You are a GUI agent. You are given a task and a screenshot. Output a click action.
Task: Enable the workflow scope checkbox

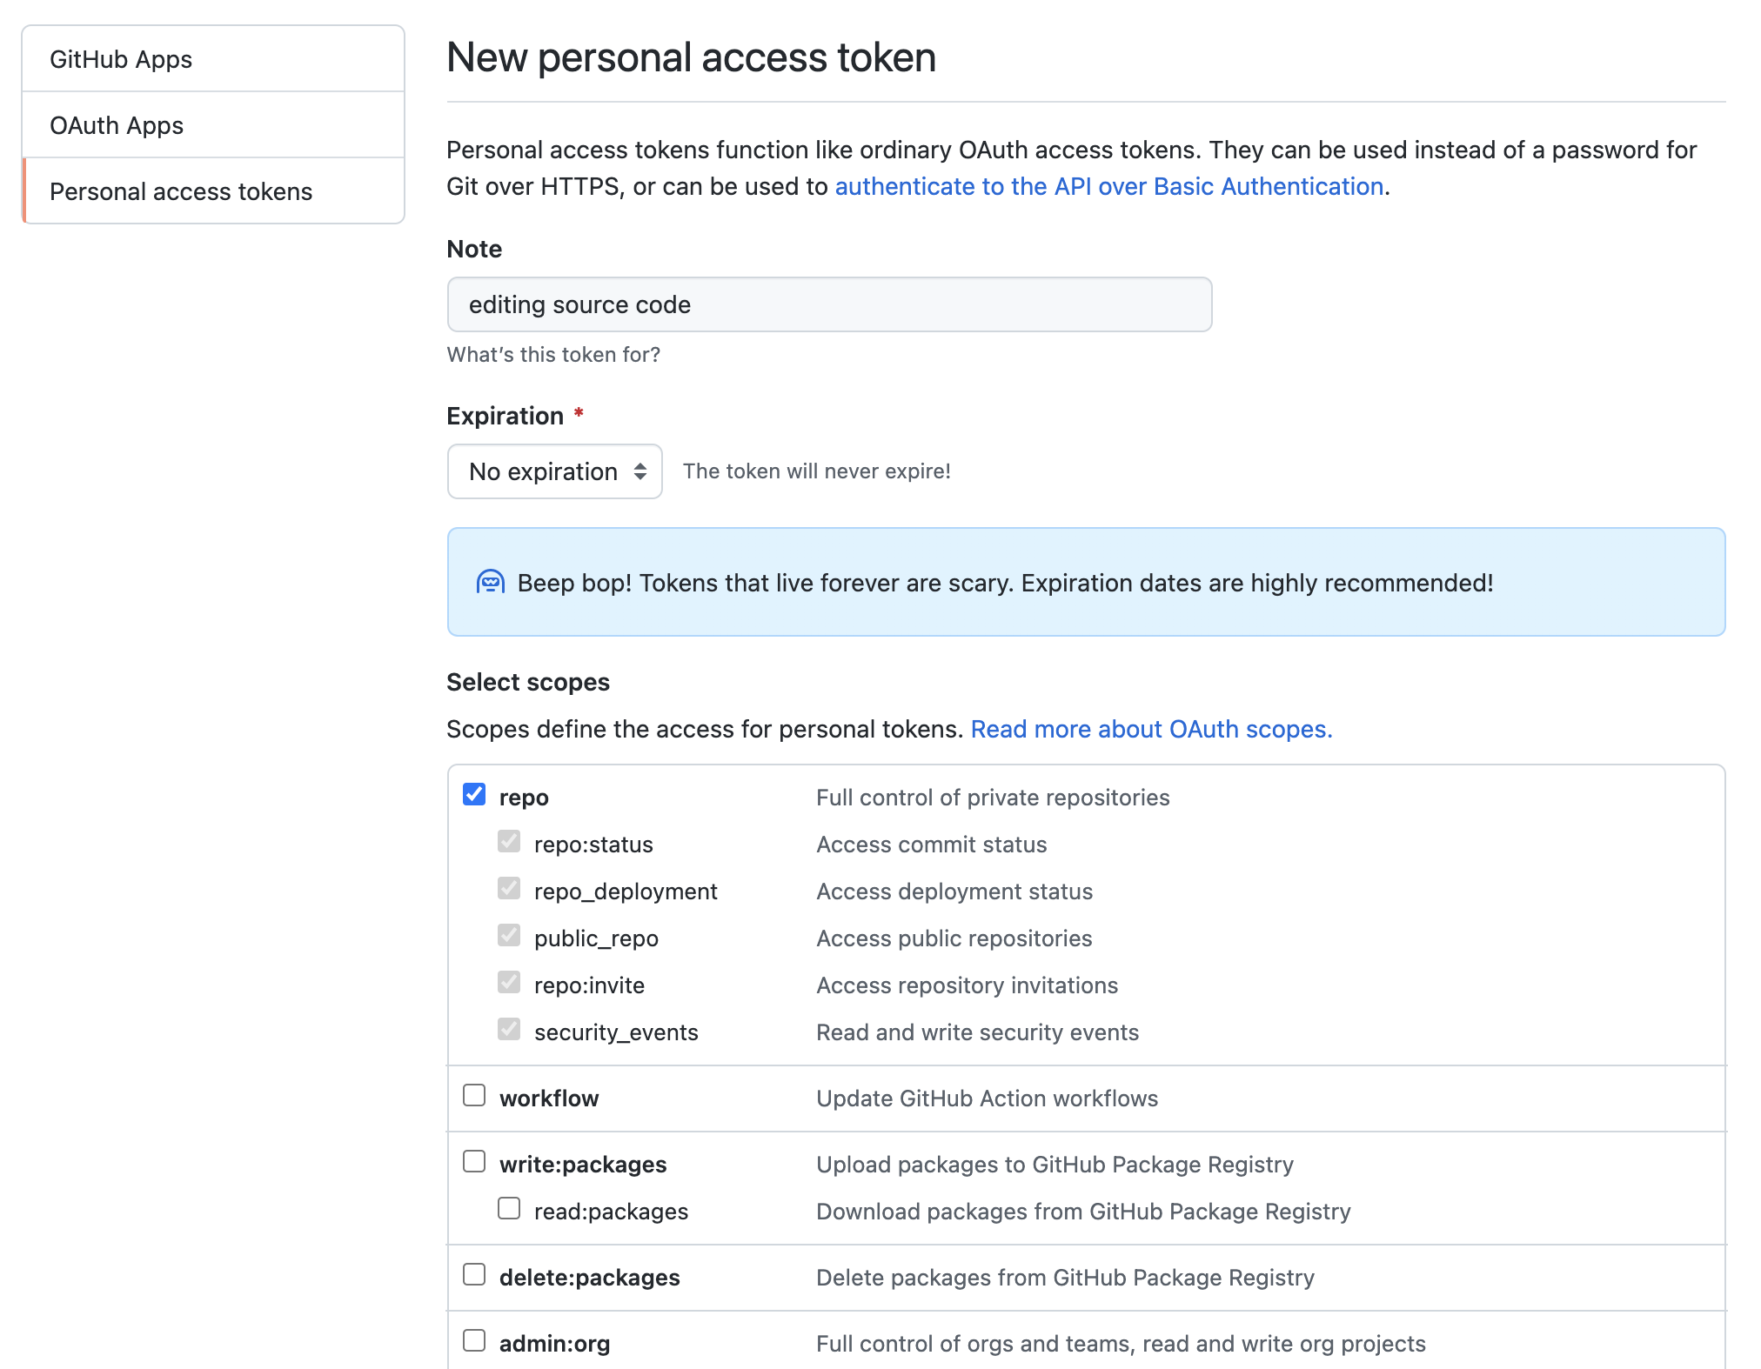(x=474, y=1095)
